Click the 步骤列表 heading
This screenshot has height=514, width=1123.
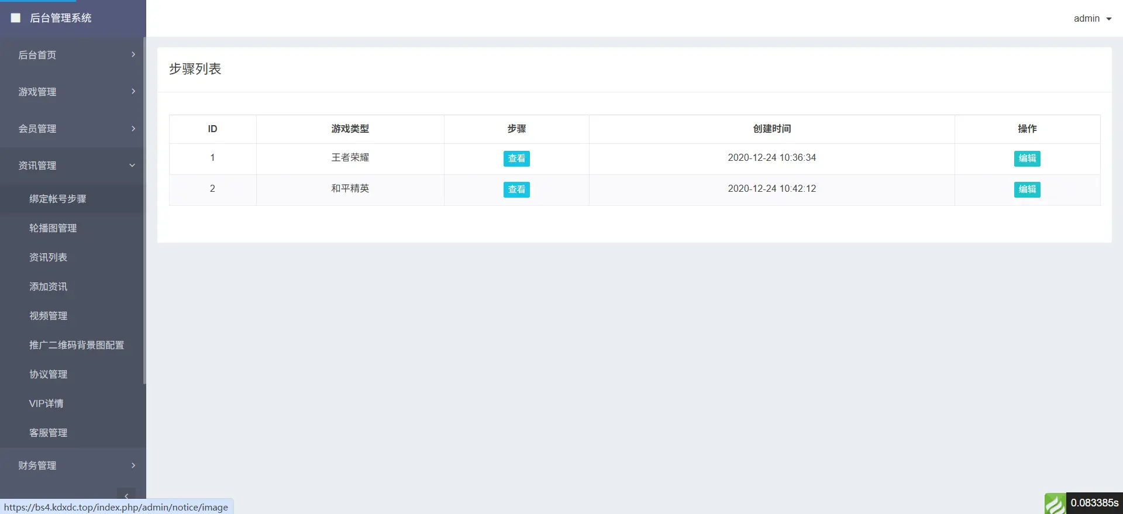pos(195,69)
